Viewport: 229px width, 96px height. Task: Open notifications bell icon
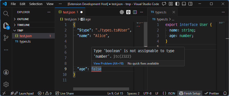(x=225, y=93)
